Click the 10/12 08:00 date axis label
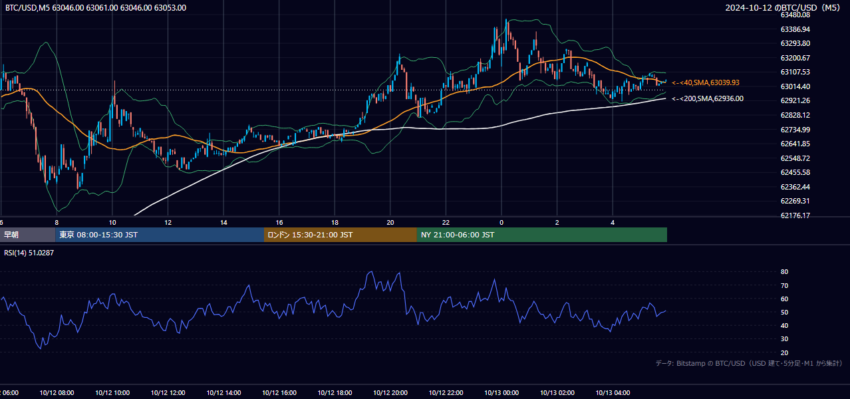This screenshot has height=399, width=850. pyautogui.click(x=57, y=393)
